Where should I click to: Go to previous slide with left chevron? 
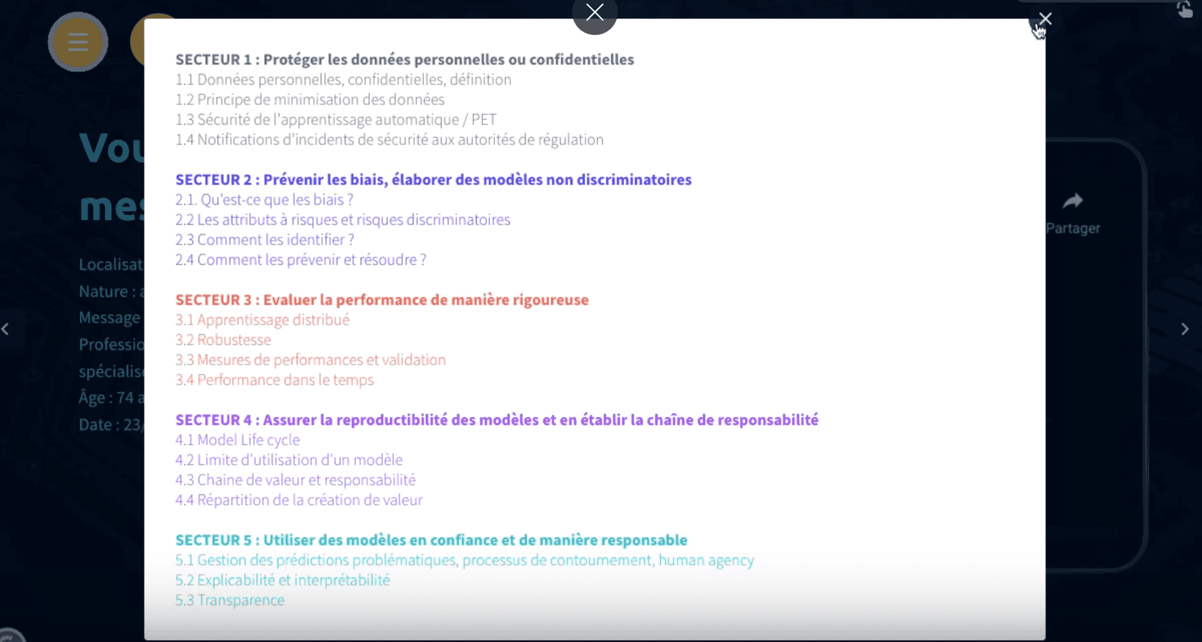click(6, 329)
